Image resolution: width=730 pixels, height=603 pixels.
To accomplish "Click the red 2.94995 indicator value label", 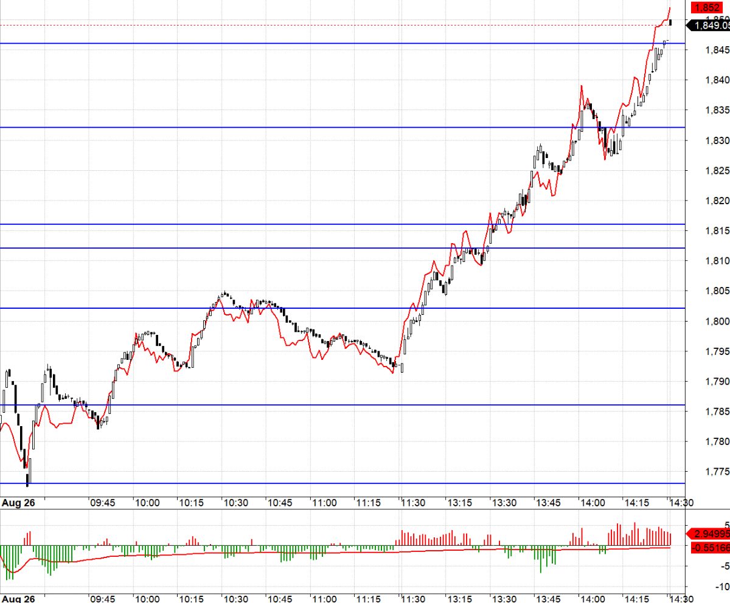I will tap(710, 534).
